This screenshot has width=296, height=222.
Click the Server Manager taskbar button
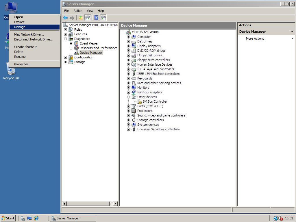point(73,218)
